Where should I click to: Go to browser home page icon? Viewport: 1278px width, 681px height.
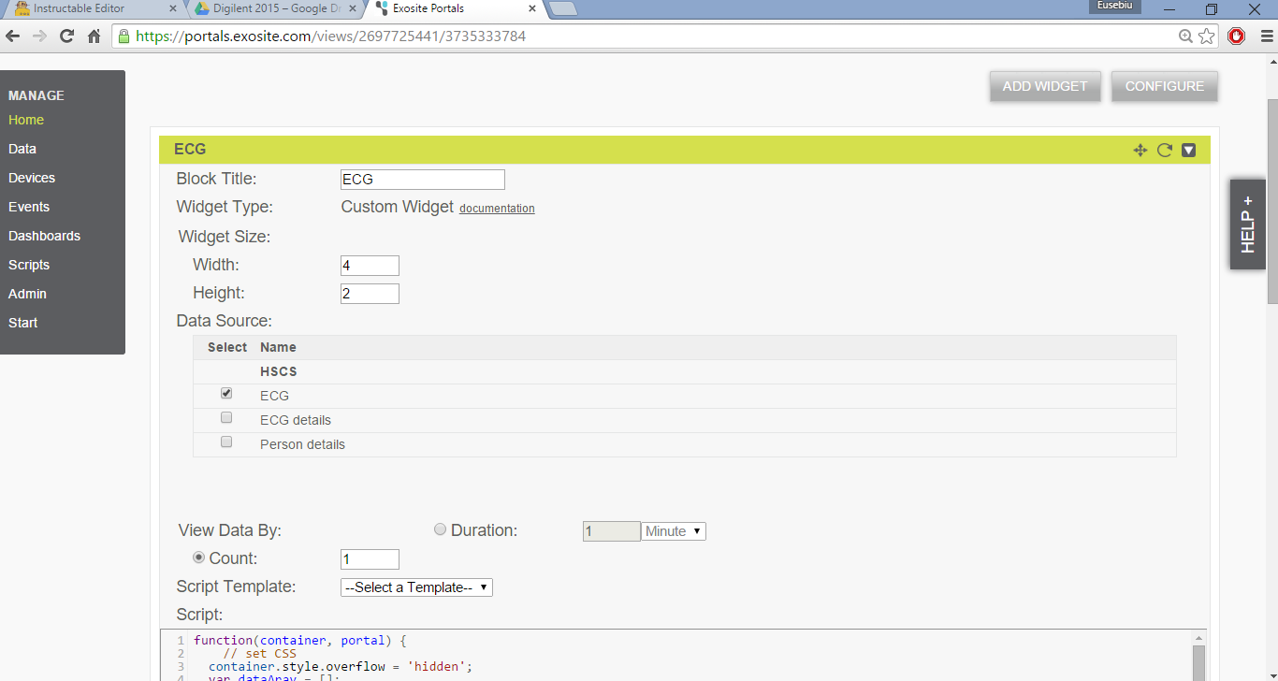click(94, 36)
